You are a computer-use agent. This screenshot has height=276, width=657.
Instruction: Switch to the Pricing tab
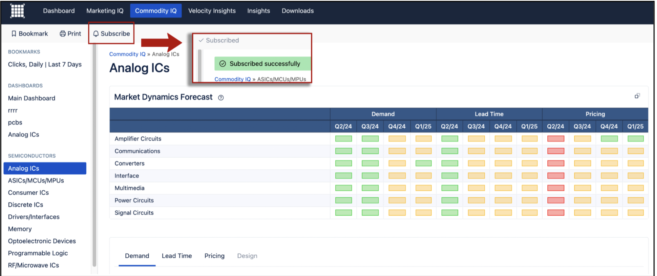click(214, 256)
